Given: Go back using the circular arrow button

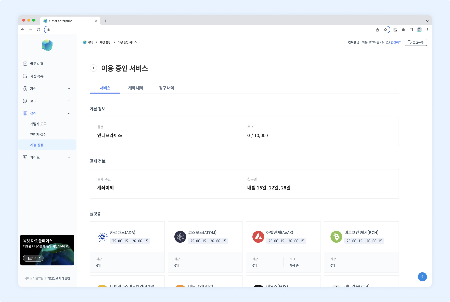Looking at the screenshot, I should coord(93,68).
